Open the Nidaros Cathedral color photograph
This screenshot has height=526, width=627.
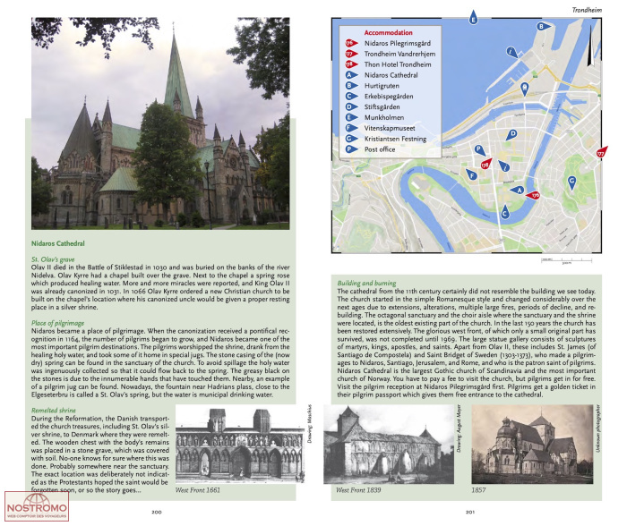(x=160, y=123)
